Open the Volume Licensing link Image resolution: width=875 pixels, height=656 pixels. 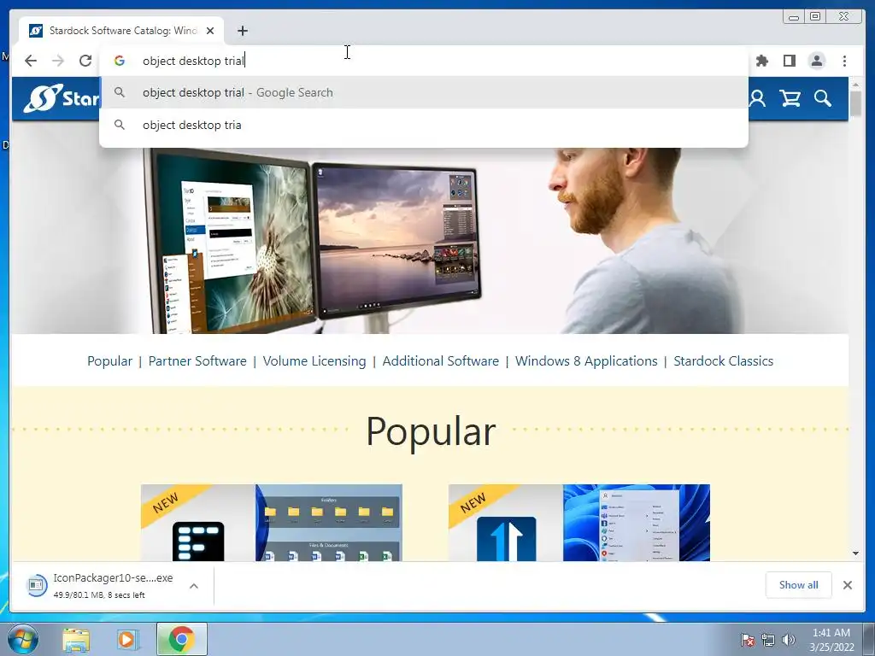click(314, 361)
